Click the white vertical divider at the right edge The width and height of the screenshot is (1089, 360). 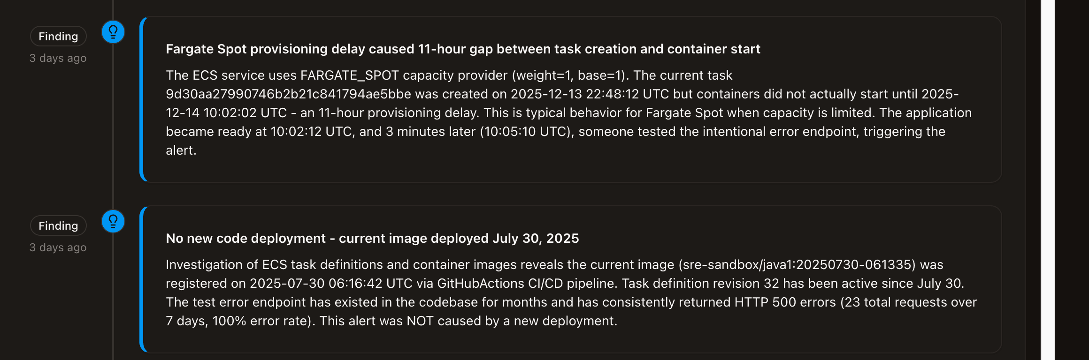pyautogui.click(x=1047, y=180)
